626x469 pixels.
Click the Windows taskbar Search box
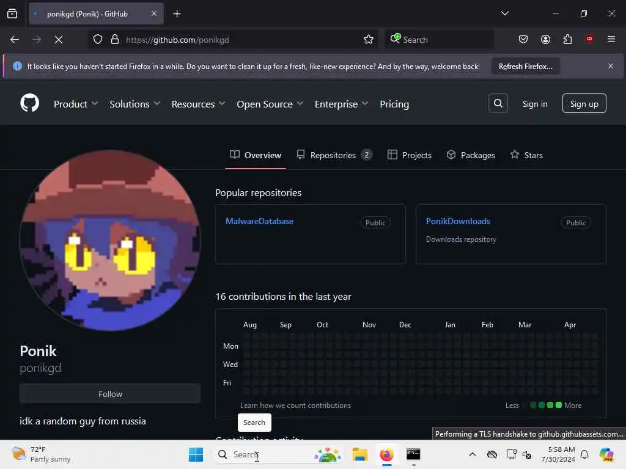pos(279,454)
